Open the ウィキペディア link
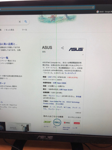The image size is (112, 150). 70,73
